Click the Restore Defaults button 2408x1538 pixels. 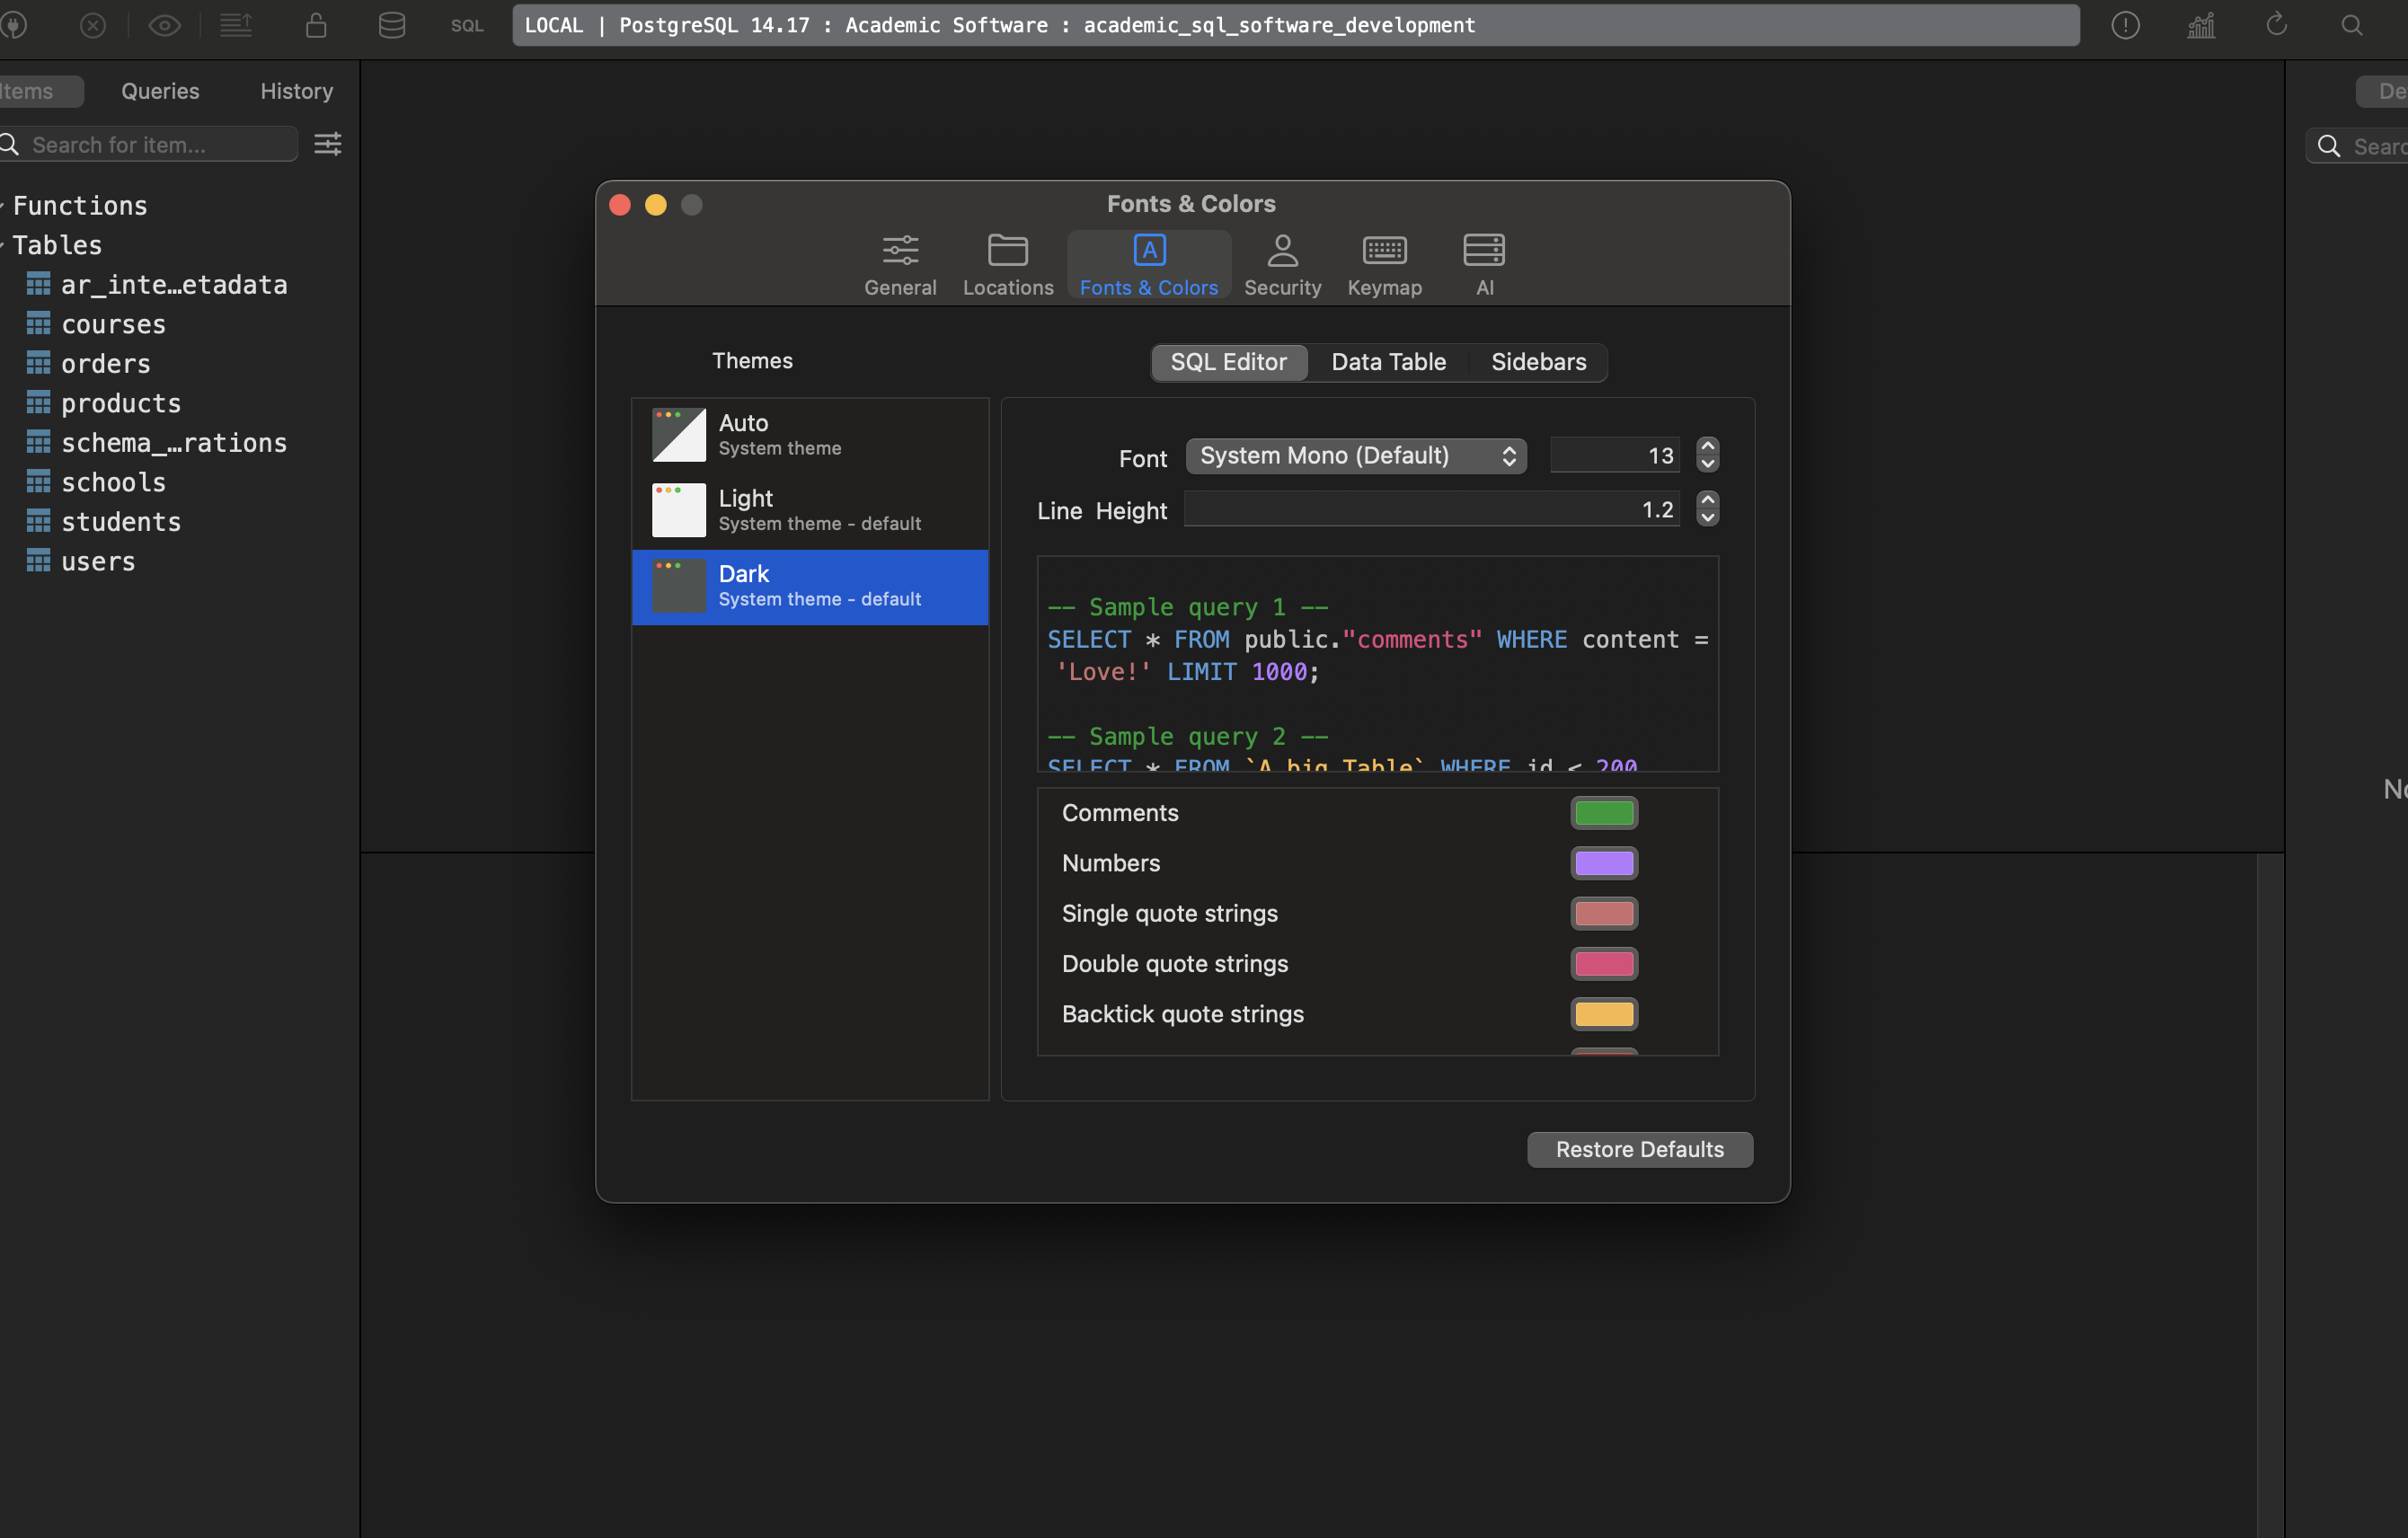point(1639,1150)
